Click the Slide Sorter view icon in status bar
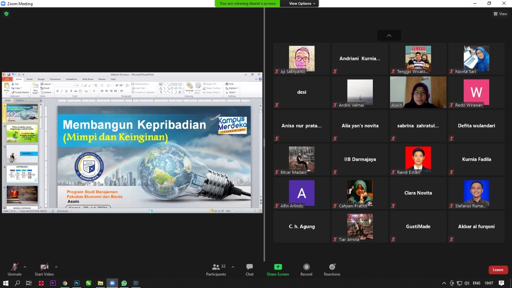Viewport: 512px width, 288px height. 215,211
